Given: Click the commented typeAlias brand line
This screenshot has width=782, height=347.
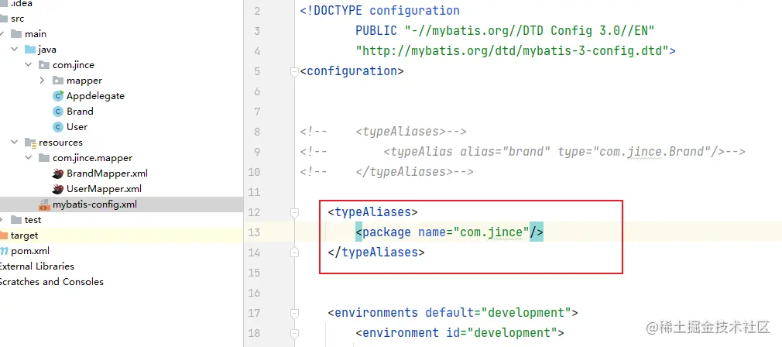Looking at the screenshot, I should tap(522, 152).
